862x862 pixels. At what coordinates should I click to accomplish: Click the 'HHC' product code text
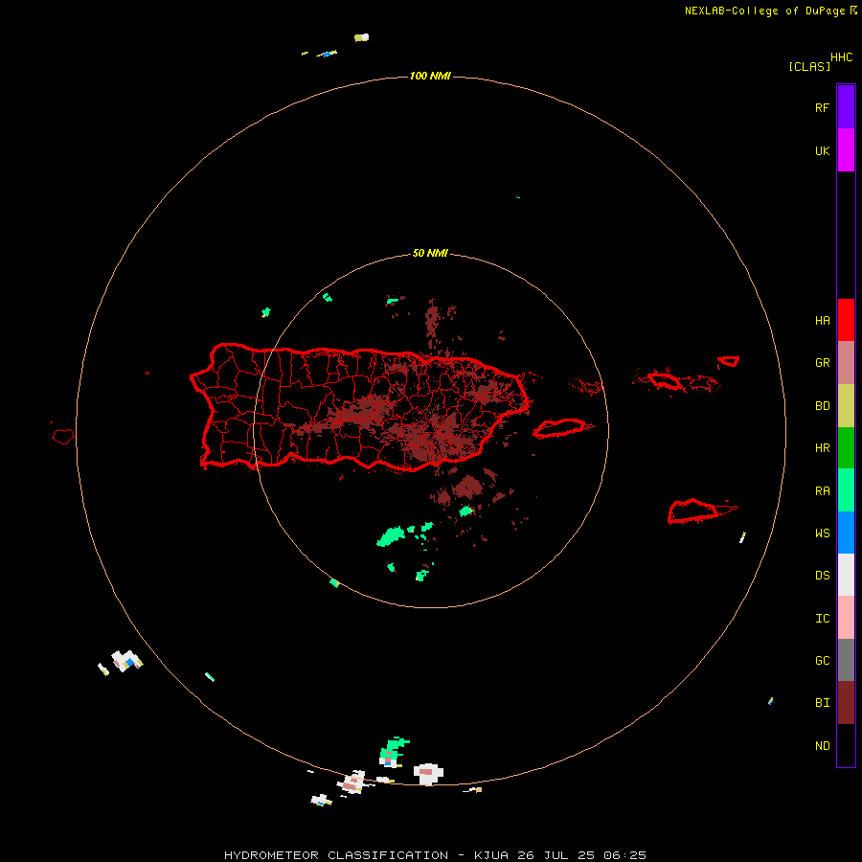[841, 57]
